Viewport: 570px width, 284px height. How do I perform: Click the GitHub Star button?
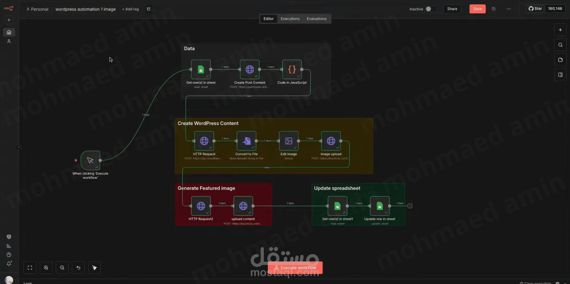click(535, 9)
